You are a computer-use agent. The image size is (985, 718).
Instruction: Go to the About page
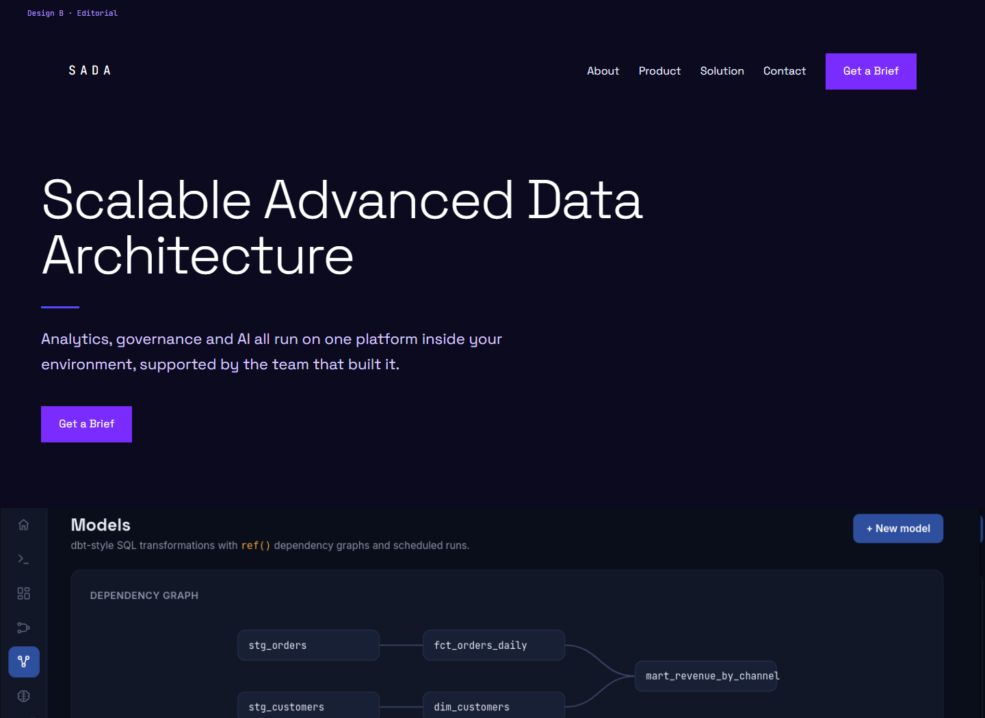603,71
